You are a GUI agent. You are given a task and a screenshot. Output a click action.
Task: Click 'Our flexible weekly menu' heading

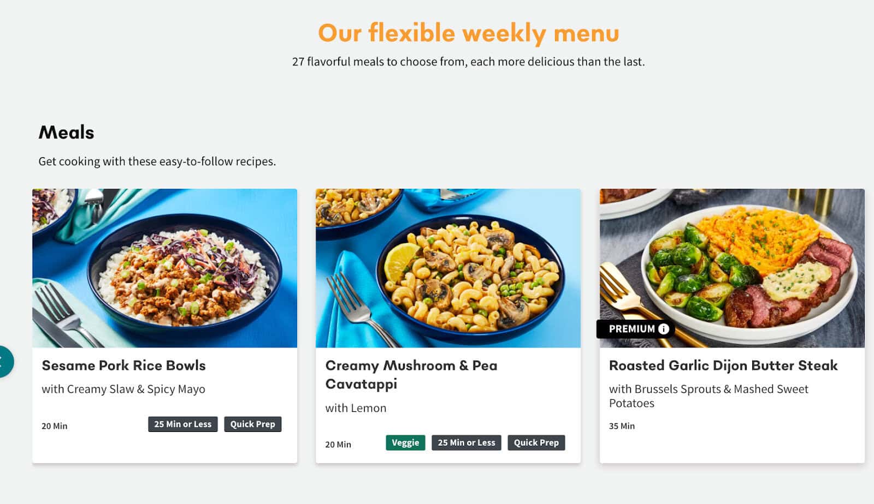click(x=468, y=33)
